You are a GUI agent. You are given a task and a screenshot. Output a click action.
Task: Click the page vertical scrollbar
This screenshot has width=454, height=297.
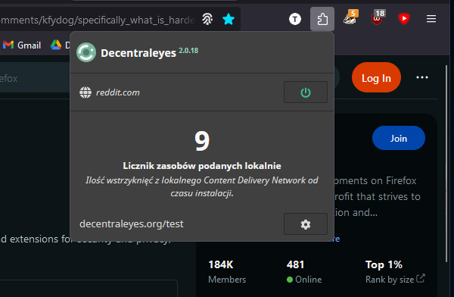(x=446, y=164)
